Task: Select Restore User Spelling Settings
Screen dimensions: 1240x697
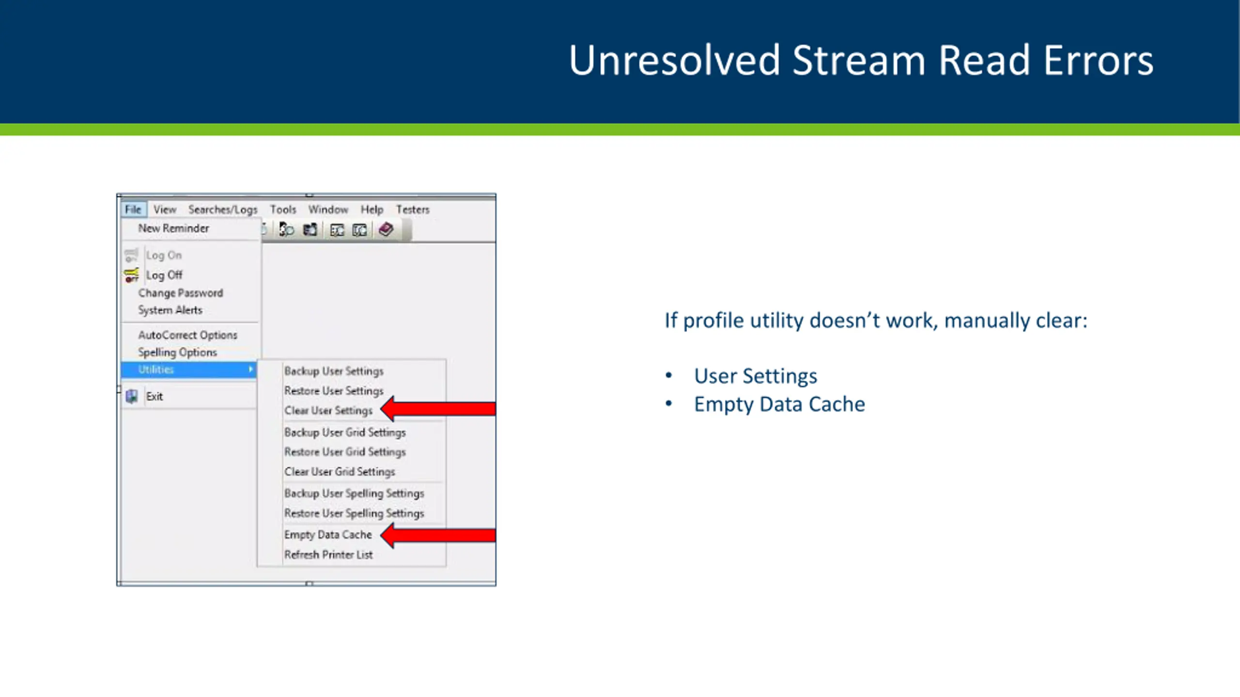Action: coord(354,513)
